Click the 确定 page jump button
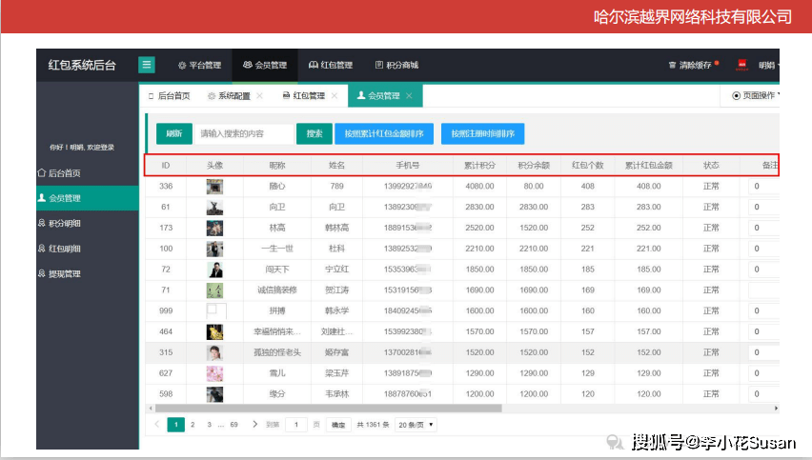 click(x=338, y=425)
